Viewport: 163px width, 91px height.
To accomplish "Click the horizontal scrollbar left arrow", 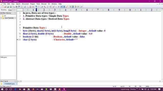I will tap(19, 81).
